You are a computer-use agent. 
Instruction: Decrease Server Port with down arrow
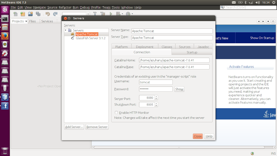click(x=156, y=99)
